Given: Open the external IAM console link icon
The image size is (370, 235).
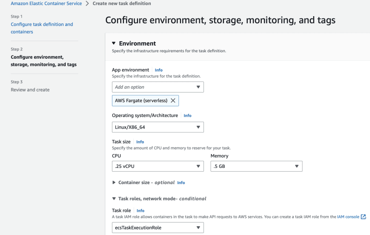Looking at the screenshot, I should 363,216.
